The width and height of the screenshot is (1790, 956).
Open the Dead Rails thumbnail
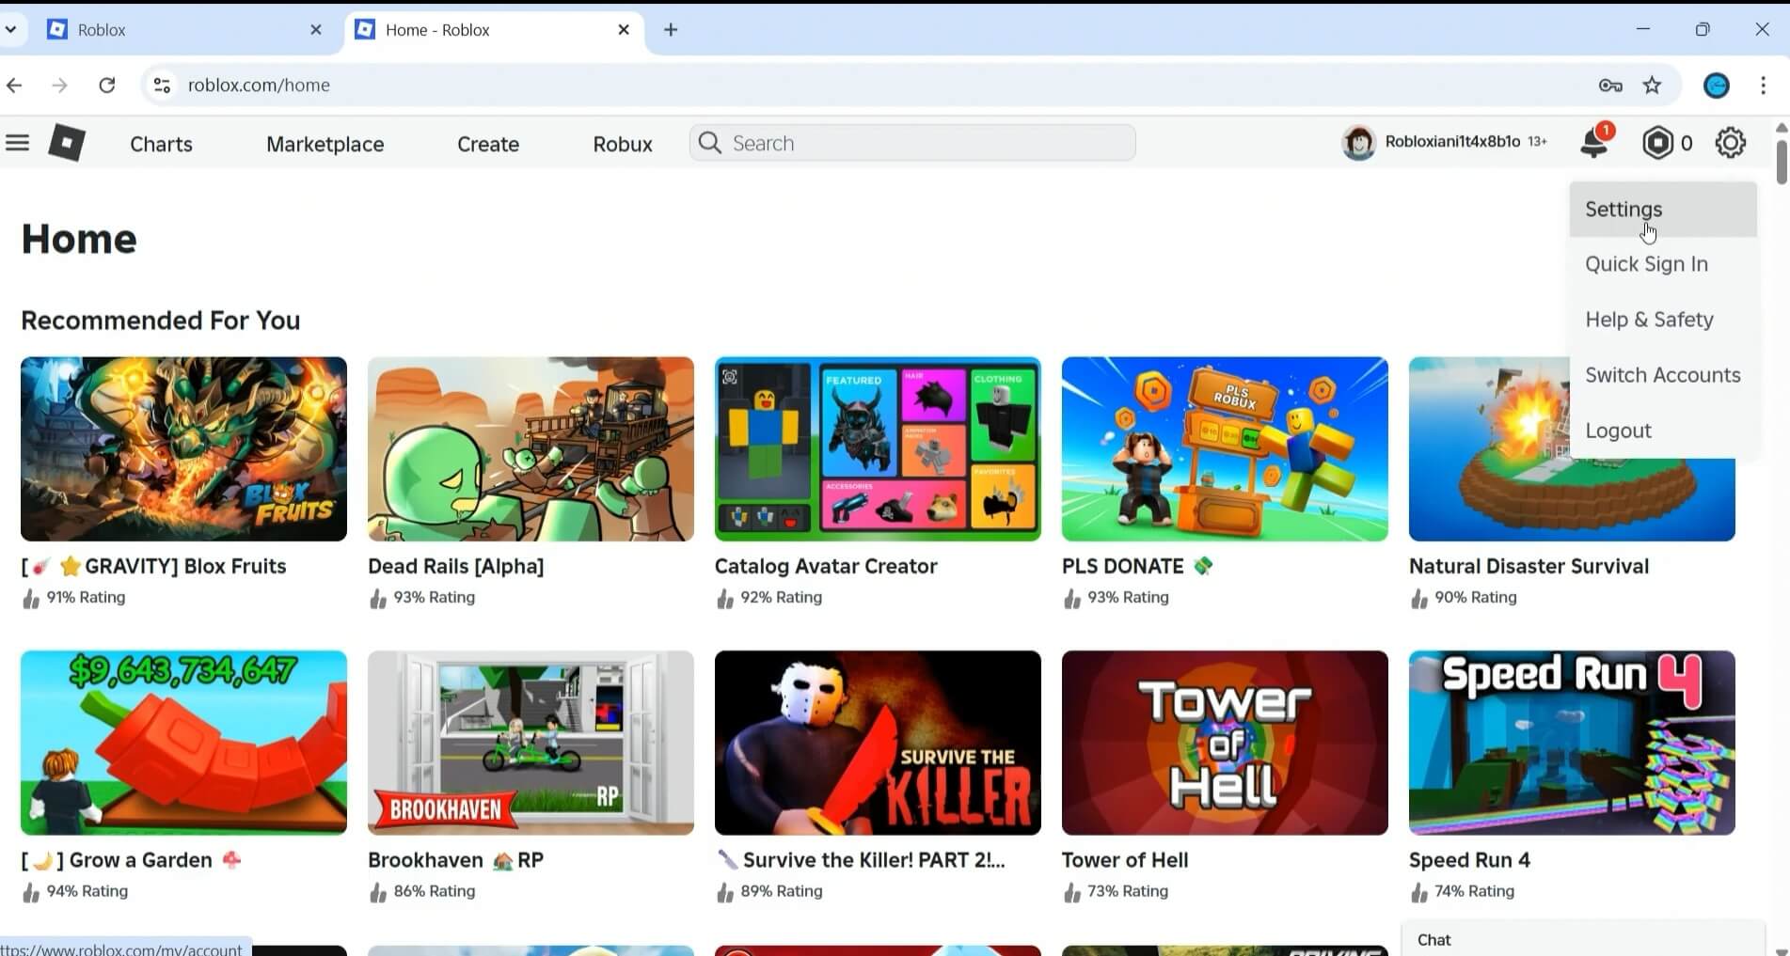(x=531, y=448)
